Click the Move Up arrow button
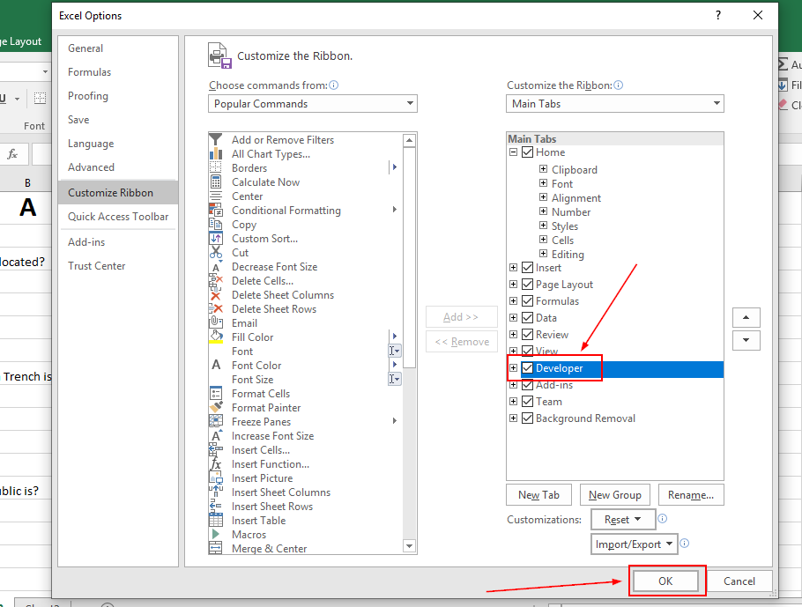Screen dimensions: 802x607 (746, 317)
